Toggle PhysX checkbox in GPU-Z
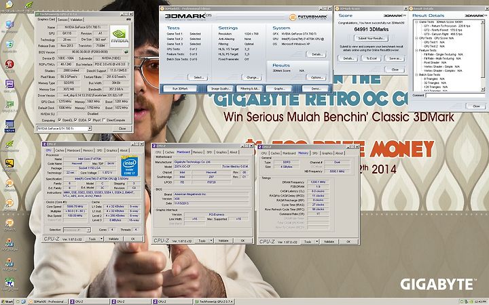 coord(90,120)
